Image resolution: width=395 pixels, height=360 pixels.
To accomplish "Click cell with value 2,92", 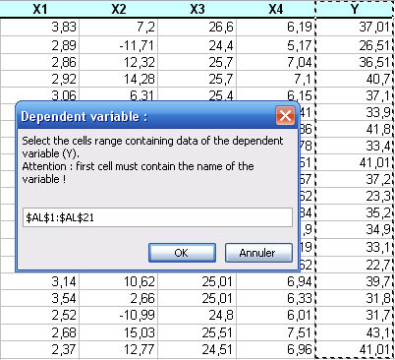I will coord(39,79).
